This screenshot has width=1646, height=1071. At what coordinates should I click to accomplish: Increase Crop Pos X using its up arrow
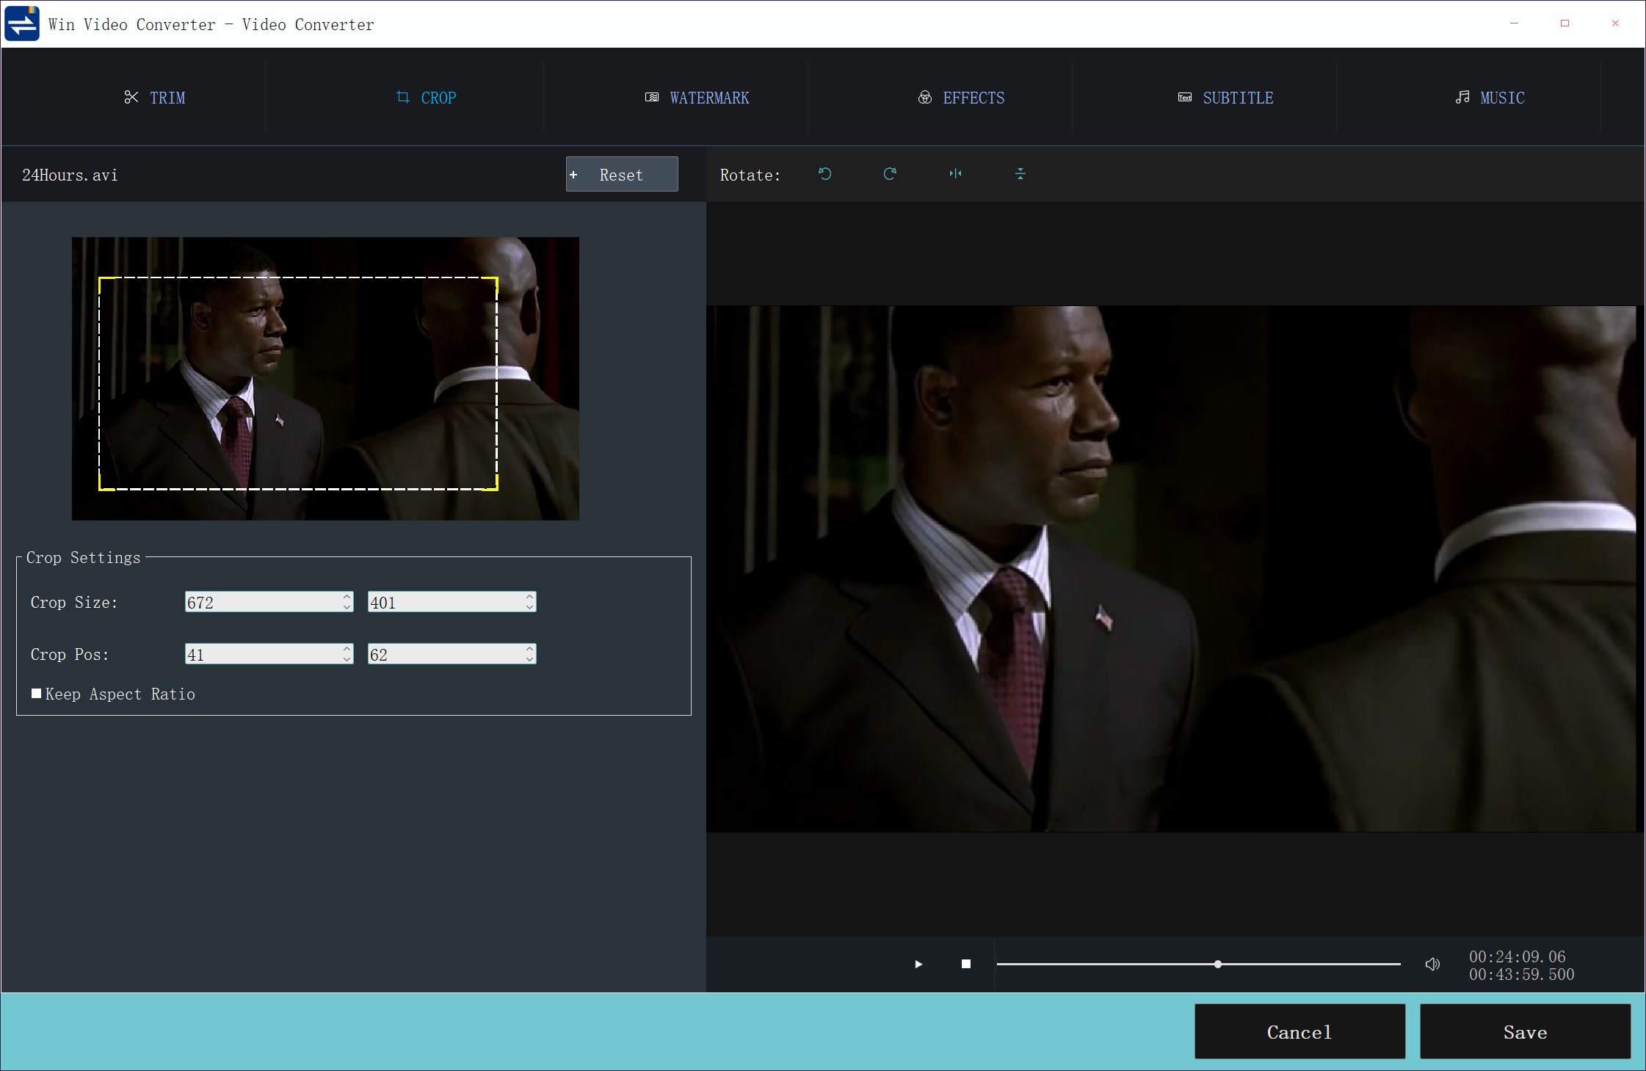[x=346, y=649]
